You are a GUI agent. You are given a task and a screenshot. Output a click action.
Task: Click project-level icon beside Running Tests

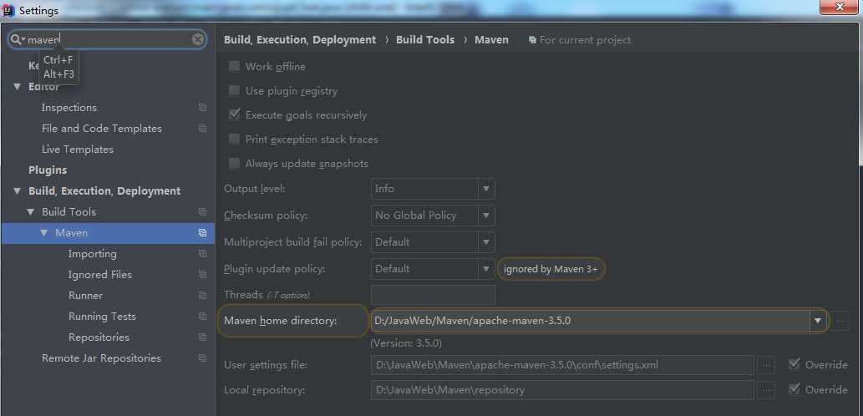click(202, 317)
